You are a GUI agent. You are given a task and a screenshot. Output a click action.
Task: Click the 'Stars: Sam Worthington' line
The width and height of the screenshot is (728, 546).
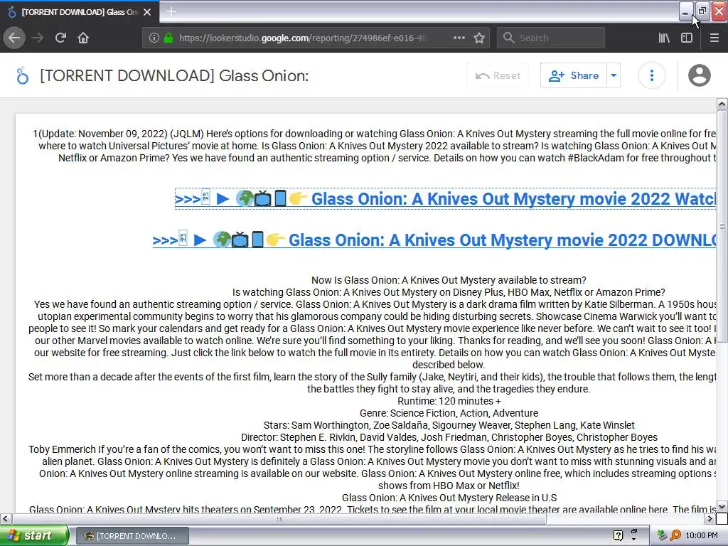click(x=449, y=425)
